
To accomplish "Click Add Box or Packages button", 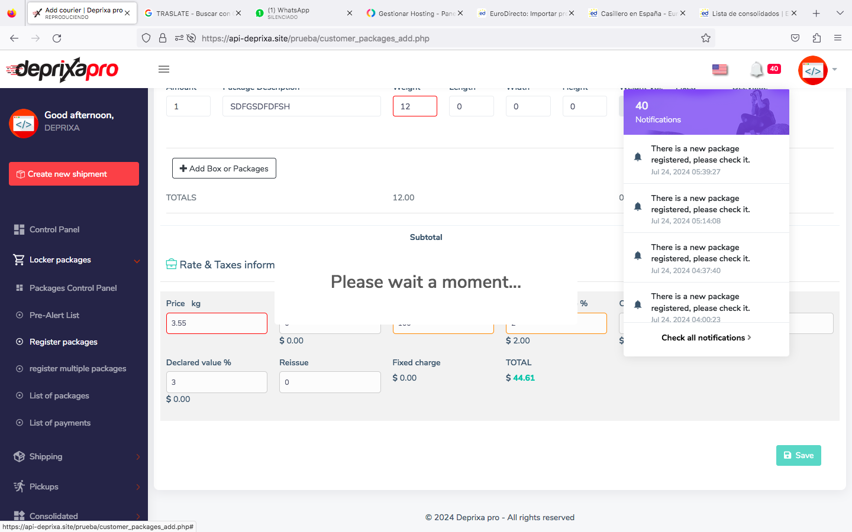I will 224,168.
